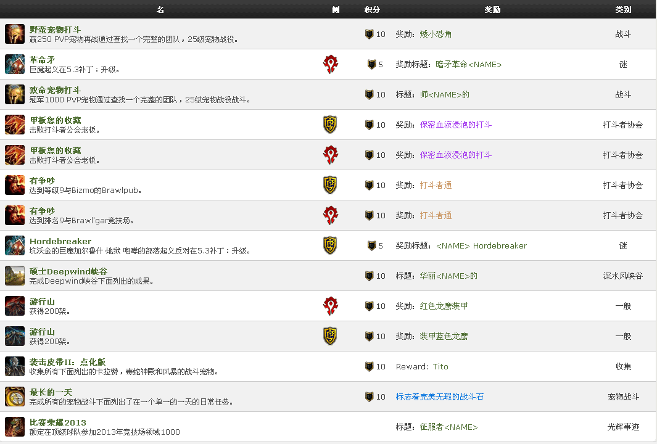This screenshot has width=657, height=444.
Task: Click Horde emblem in 游行山 红色龙鹰装甲 row
Action: [x=331, y=306]
